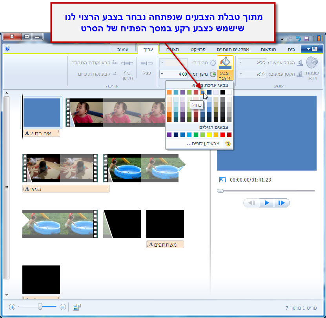
Task: Click the storyboard scroll up arrow
Action: pos(6,93)
